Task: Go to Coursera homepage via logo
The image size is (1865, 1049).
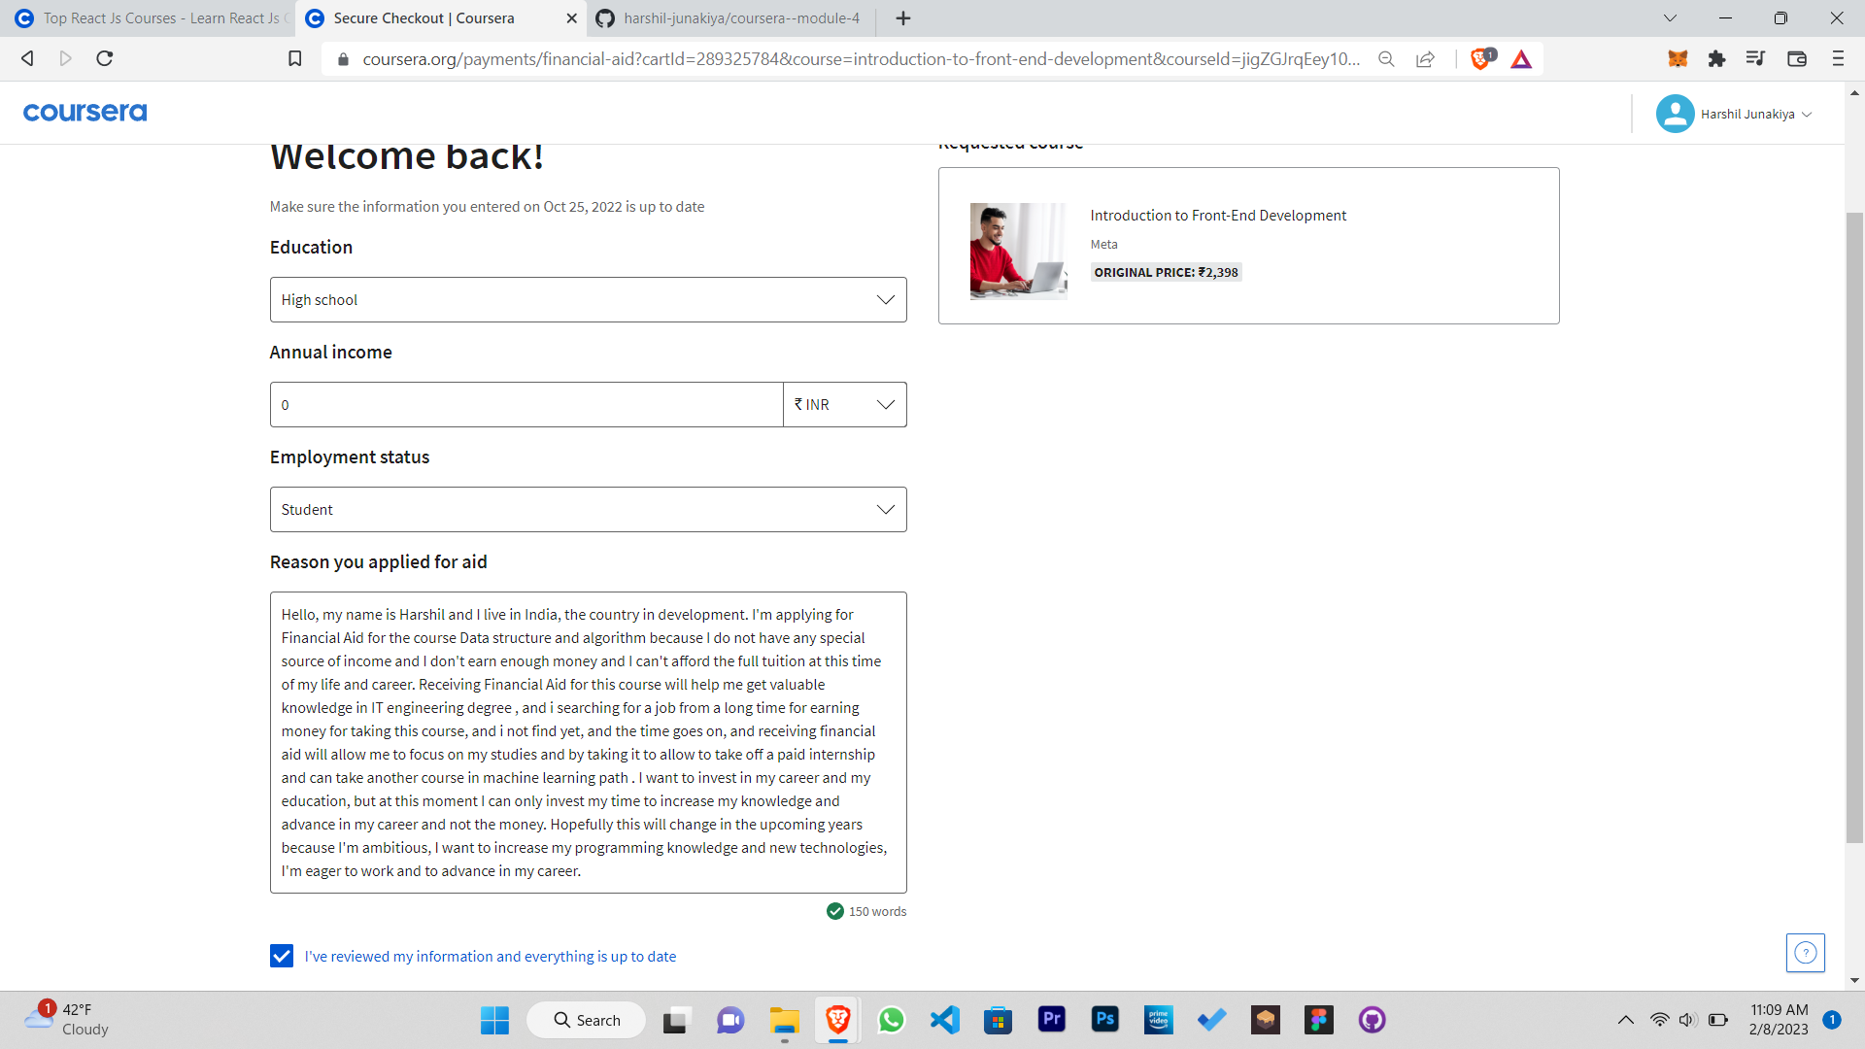Action: pyautogui.click(x=85, y=112)
